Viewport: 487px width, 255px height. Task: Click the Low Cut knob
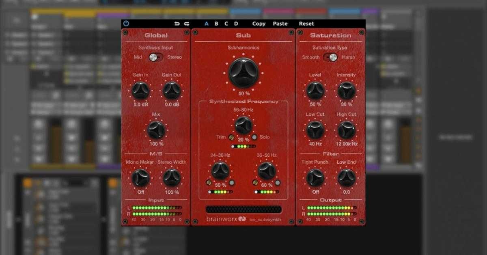point(315,130)
